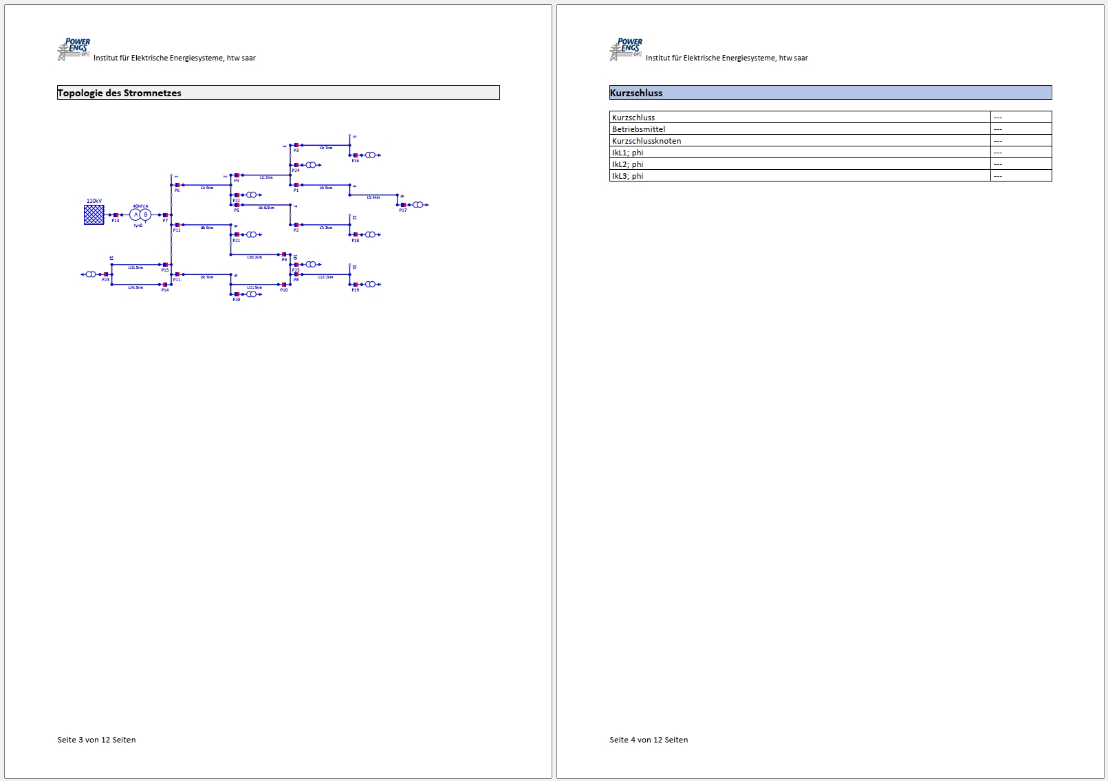Screen dimensions: 1108x781
Task: Select the 'IkL3; phi' value cell
Action: tap(1021, 176)
